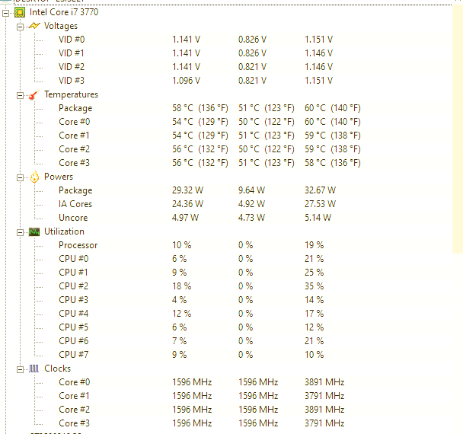The width and height of the screenshot is (463, 434).
Task: Select the CPU #5 row
Action: [73, 327]
